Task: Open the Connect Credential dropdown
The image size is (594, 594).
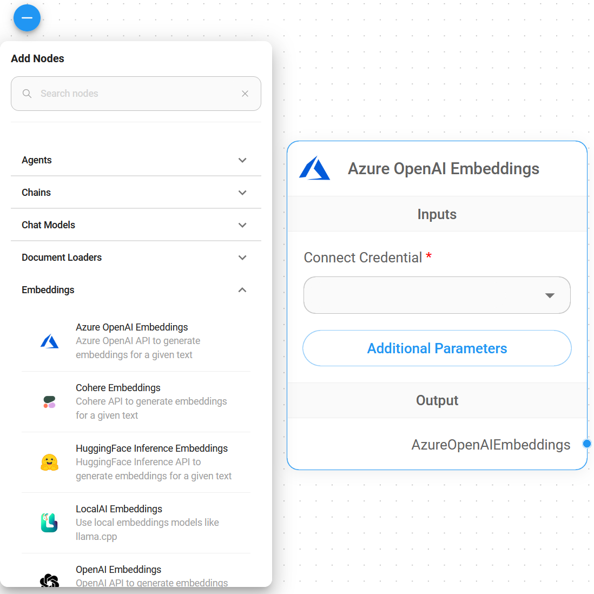Action: [x=437, y=295]
